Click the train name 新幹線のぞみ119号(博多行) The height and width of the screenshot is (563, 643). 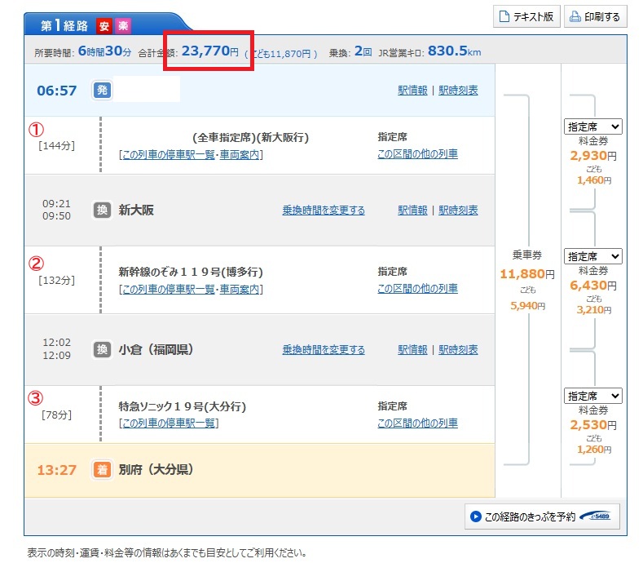click(191, 272)
